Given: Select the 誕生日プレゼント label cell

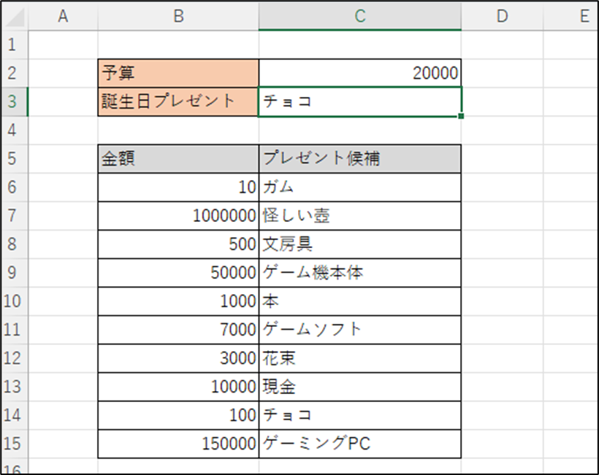Looking at the screenshot, I should click(x=178, y=101).
